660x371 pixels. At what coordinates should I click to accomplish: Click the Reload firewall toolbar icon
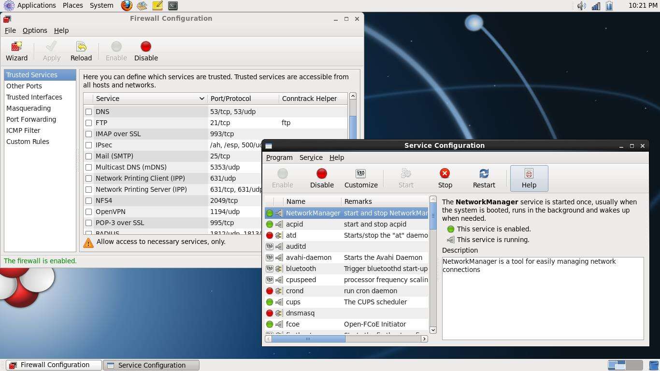click(81, 51)
